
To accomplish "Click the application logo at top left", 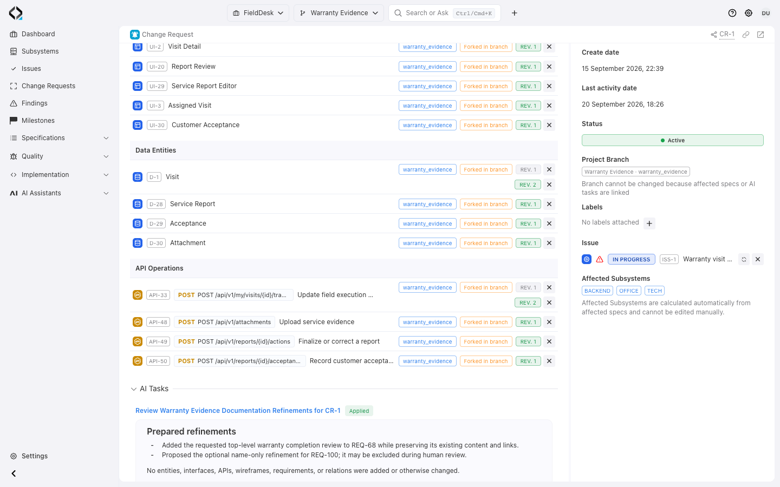I will (16, 13).
